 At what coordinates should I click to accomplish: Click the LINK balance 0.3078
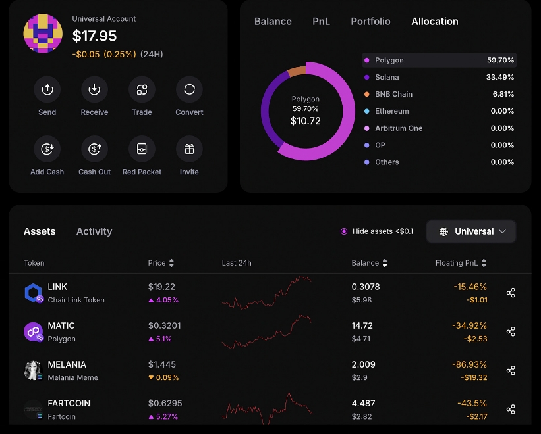click(x=366, y=287)
